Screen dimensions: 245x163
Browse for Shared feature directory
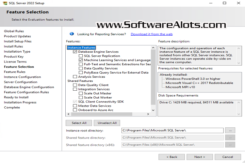(x=230, y=138)
